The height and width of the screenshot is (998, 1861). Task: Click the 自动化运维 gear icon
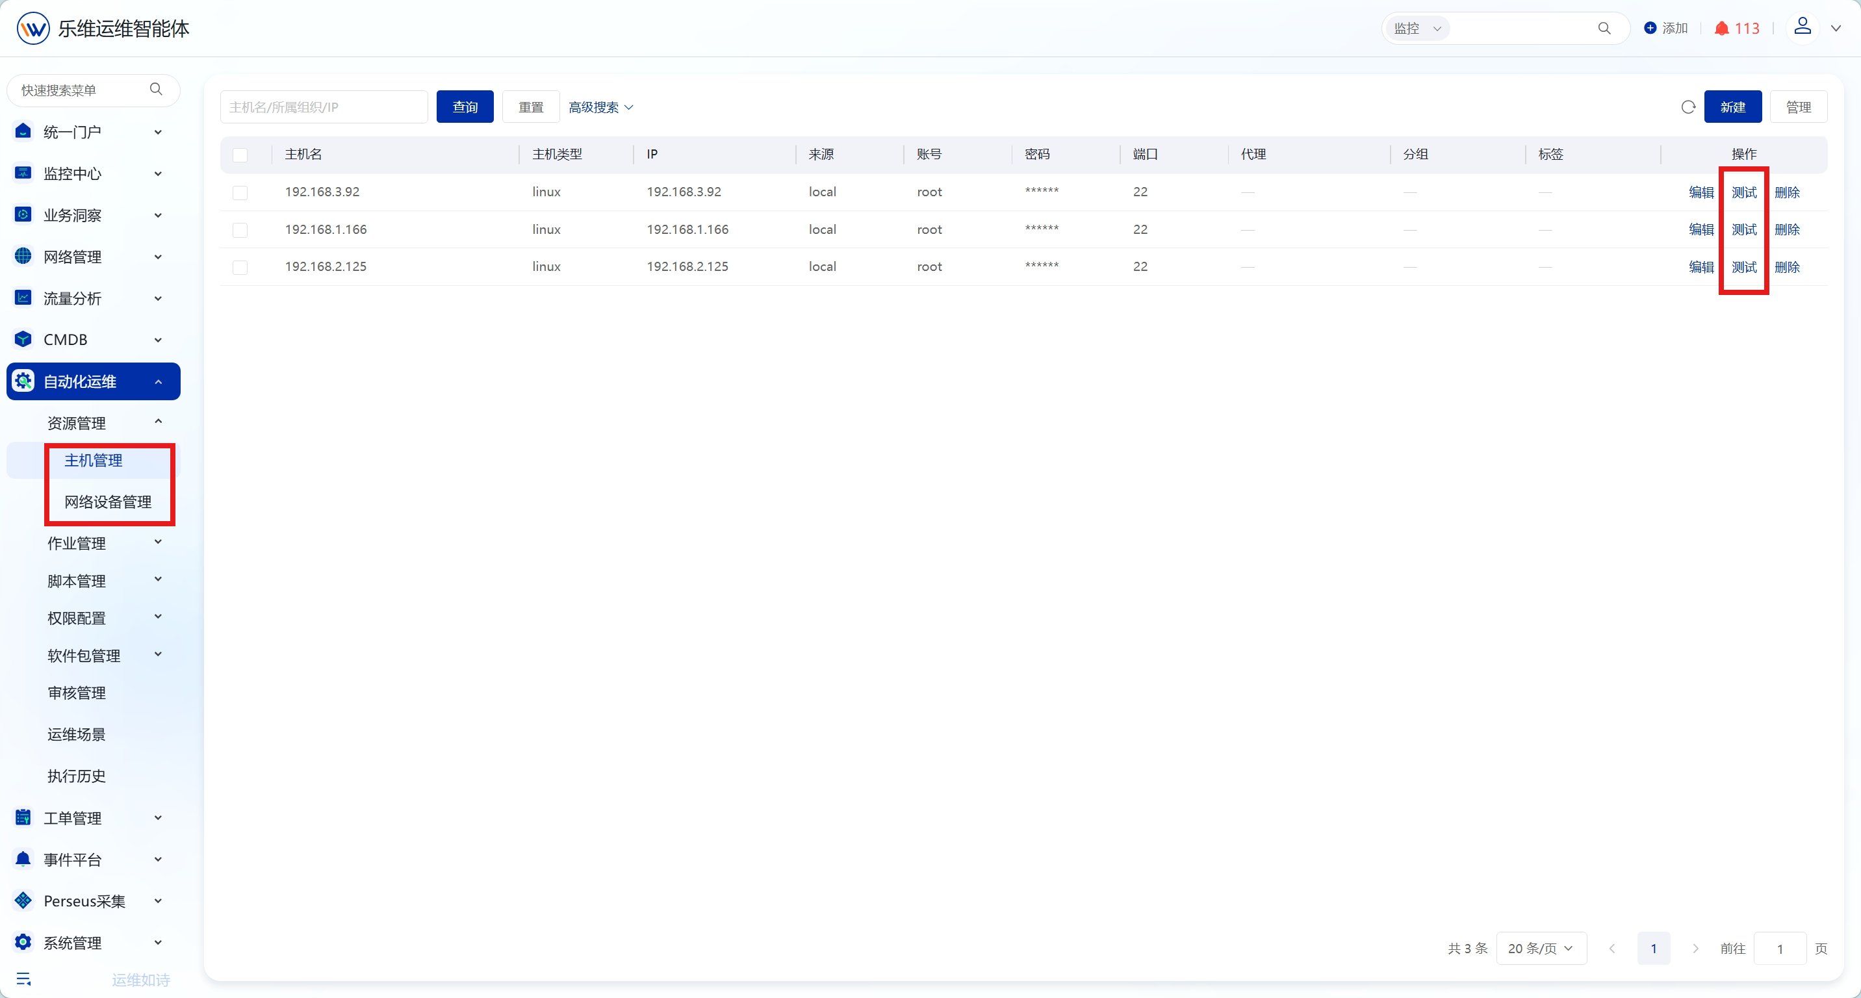[23, 381]
